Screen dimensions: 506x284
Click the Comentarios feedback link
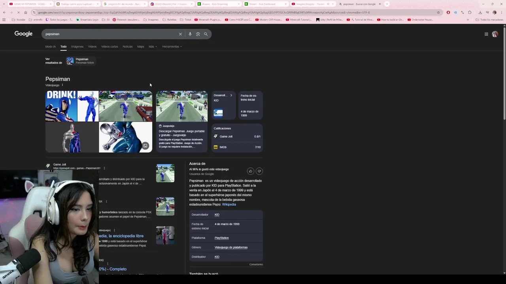point(256,264)
